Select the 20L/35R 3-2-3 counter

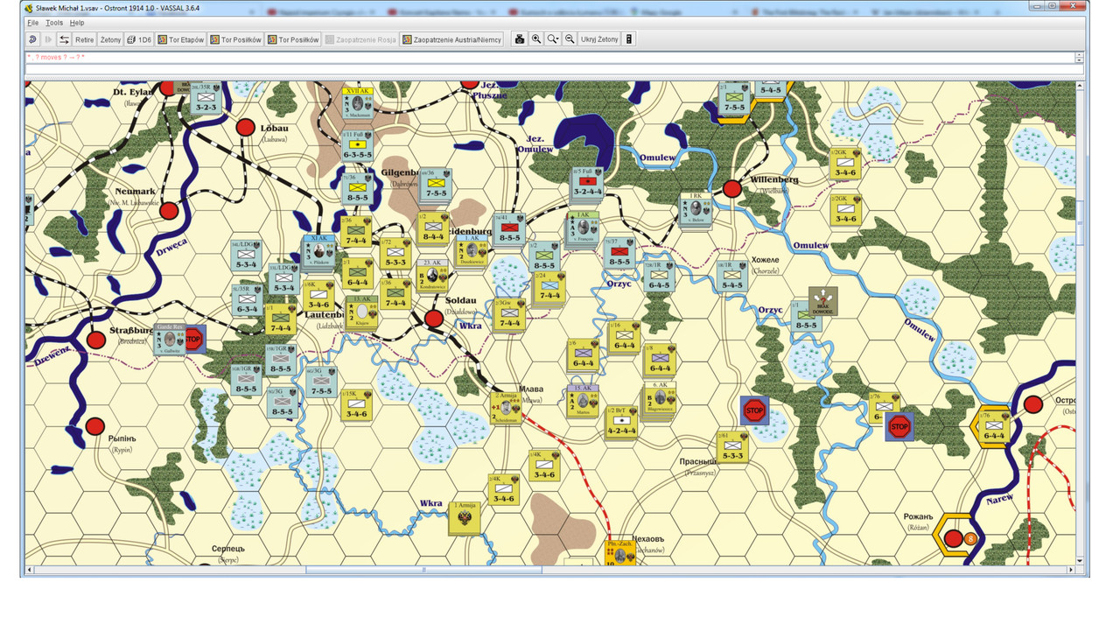click(x=206, y=98)
